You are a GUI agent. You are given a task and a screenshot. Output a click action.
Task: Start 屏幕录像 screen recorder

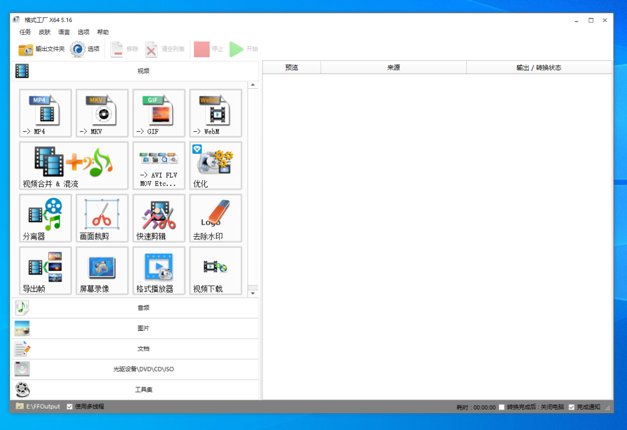click(102, 270)
